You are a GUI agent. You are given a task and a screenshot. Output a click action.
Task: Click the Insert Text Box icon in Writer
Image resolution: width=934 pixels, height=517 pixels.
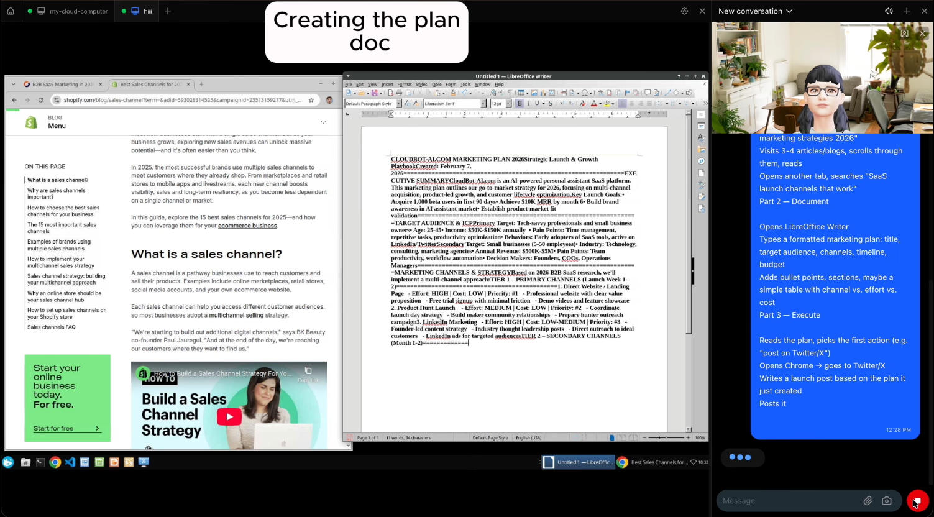point(552,93)
